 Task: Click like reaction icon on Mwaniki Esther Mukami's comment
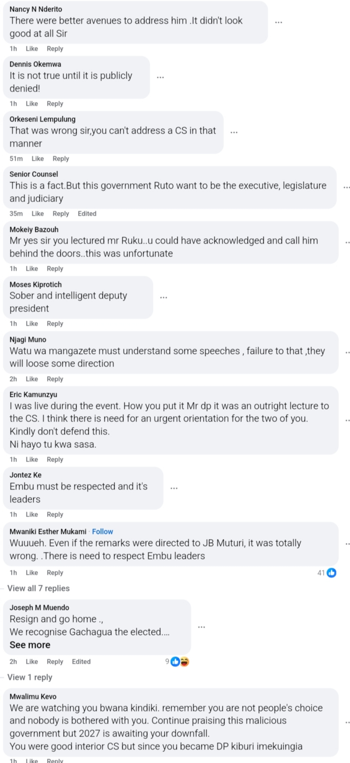point(331,573)
